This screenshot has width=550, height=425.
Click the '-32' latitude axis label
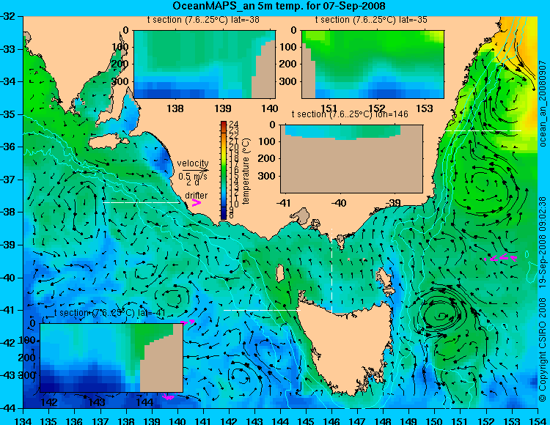click(x=8, y=16)
